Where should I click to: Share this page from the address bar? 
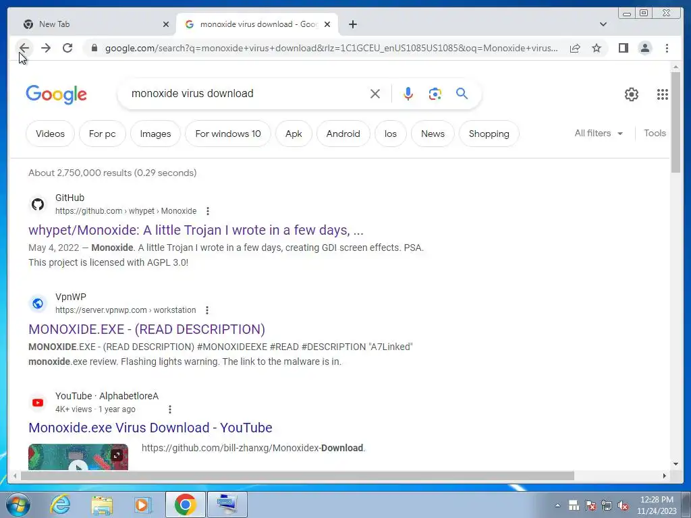[x=575, y=48]
